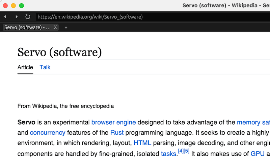The width and height of the screenshot is (270, 159).
Task: Open the "HTML" link
Action: [x=142, y=143]
